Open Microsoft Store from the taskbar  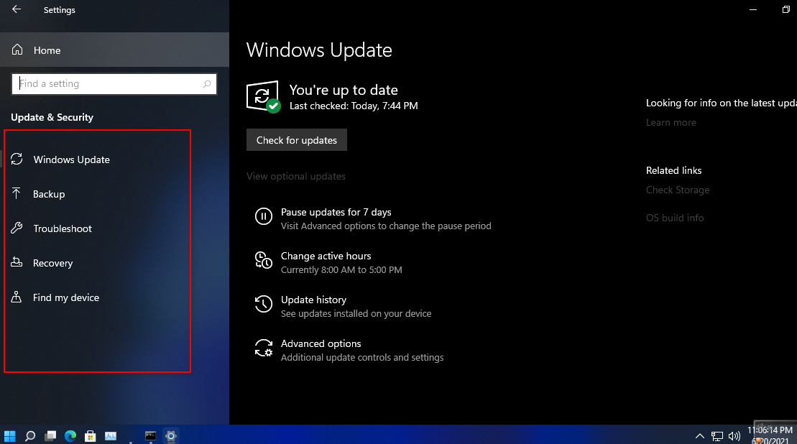tap(91, 436)
